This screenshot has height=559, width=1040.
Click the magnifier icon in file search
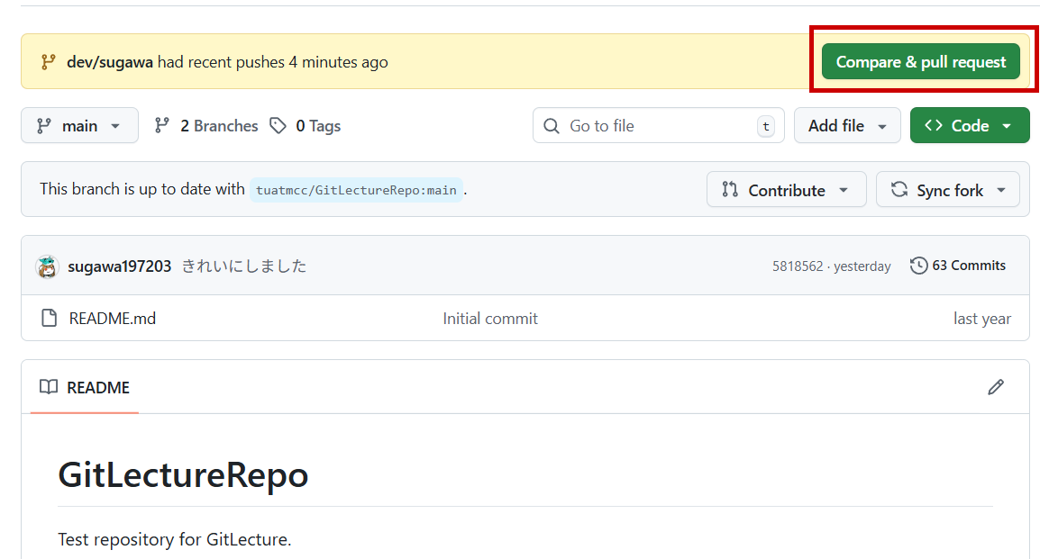click(x=552, y=126)
